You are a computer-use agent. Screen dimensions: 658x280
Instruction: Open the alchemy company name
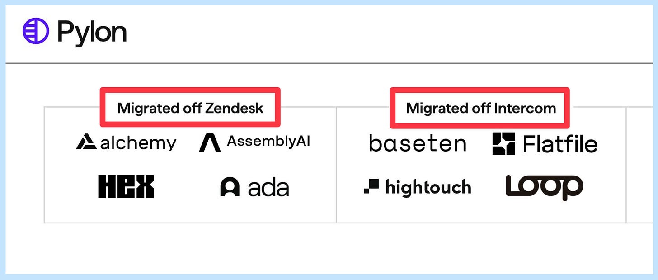coord(138,143)
